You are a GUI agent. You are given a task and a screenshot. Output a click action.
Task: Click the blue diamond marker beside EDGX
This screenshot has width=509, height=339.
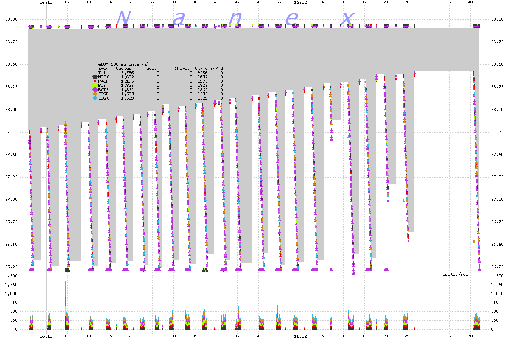[x=95, y=98]
